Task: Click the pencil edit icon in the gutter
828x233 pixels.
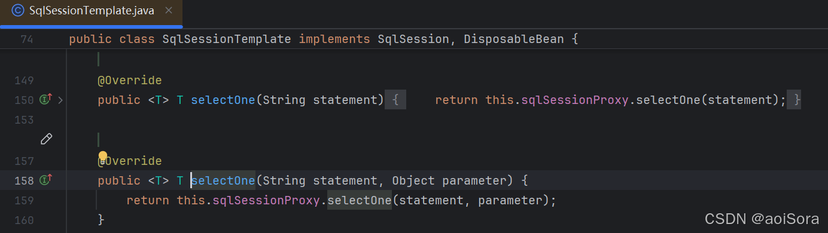Action: tap(46, 139)
